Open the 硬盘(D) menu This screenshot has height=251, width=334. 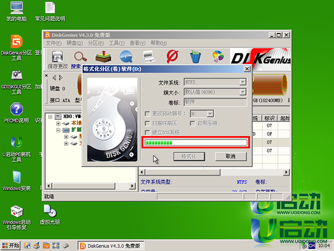75,43
